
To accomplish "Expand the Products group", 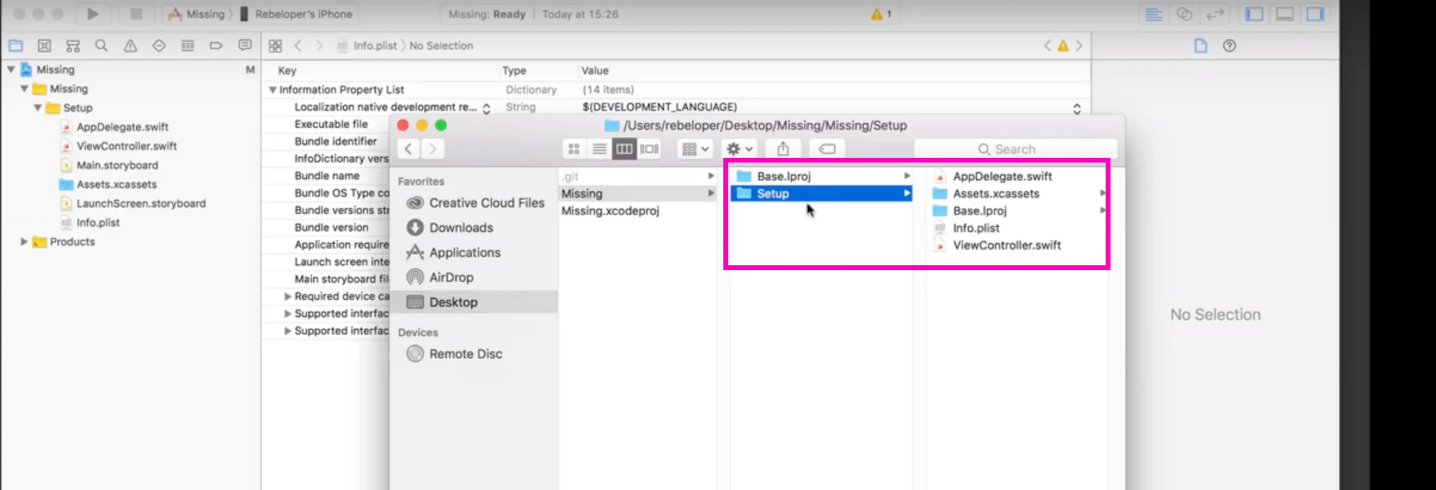I will pos(24,241).
